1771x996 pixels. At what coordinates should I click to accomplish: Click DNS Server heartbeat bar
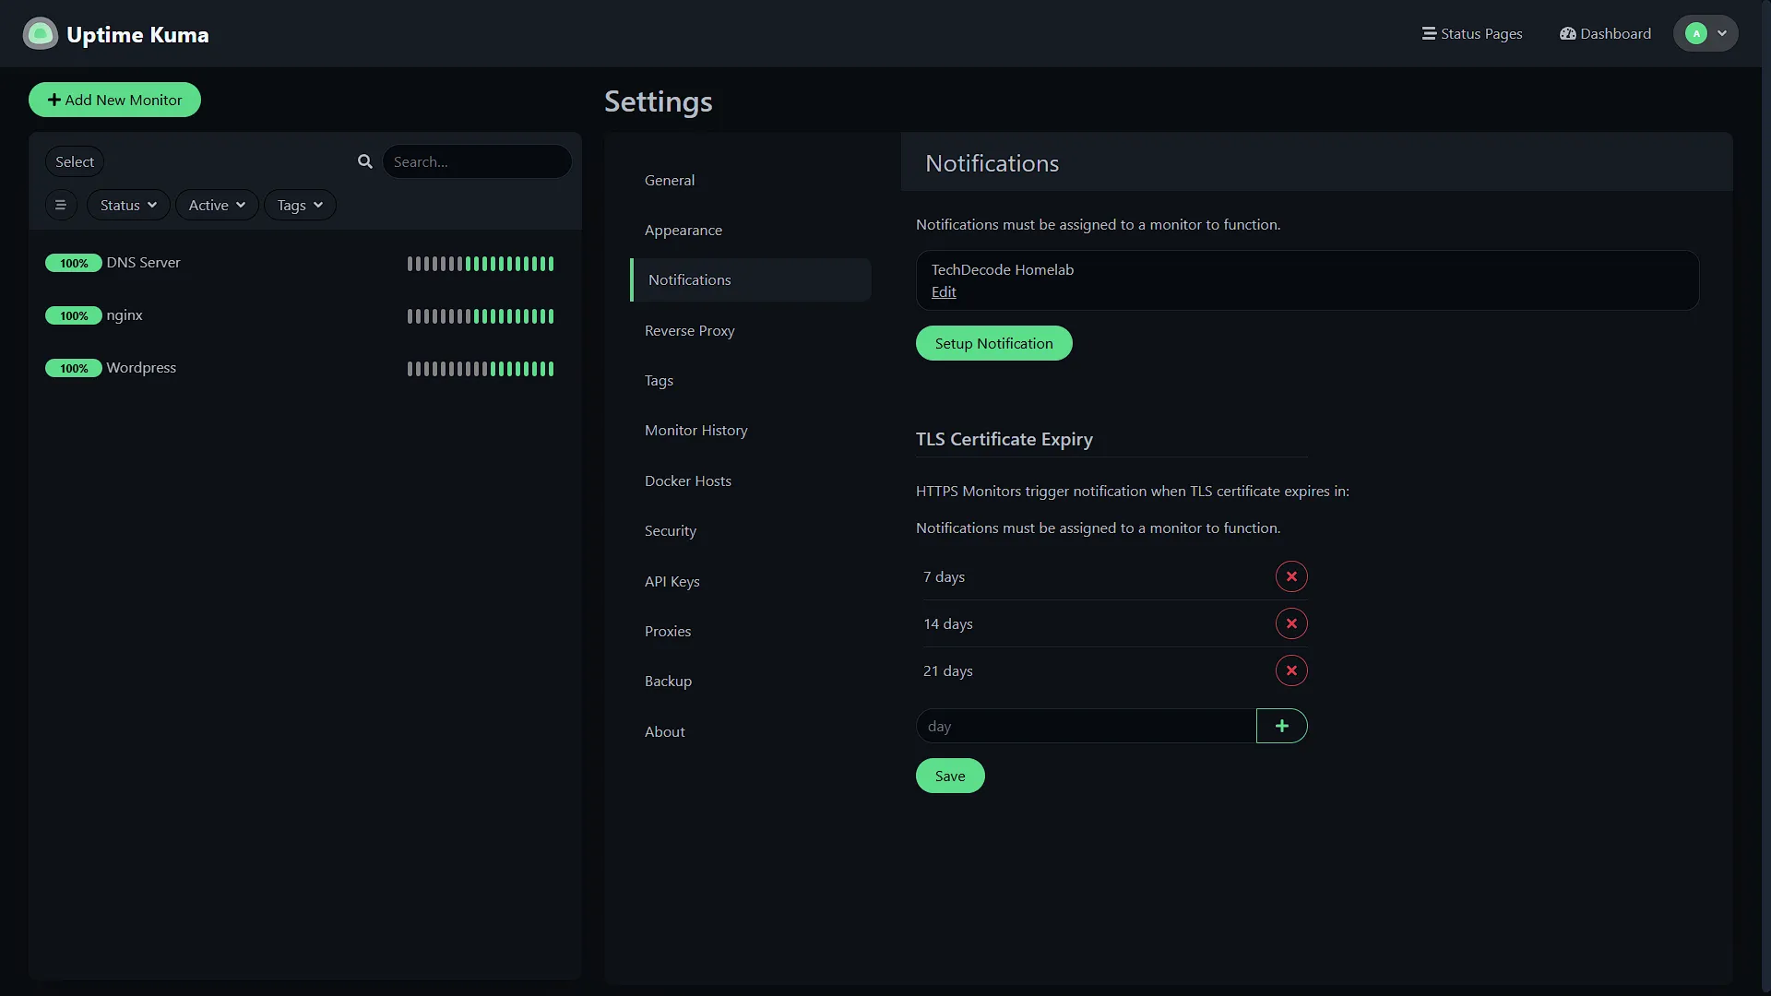481,264
